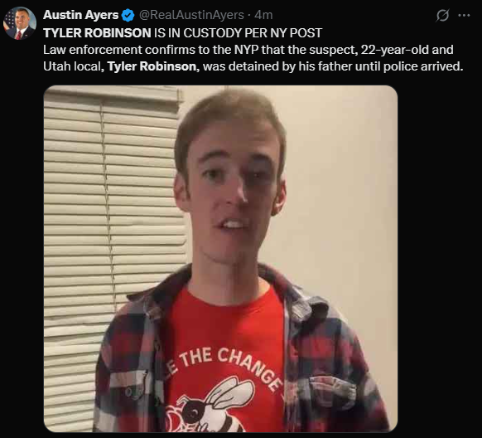Screen dimensions: 482x438
Task: Open the Grok explain-post icon
Action: [442, 15]
